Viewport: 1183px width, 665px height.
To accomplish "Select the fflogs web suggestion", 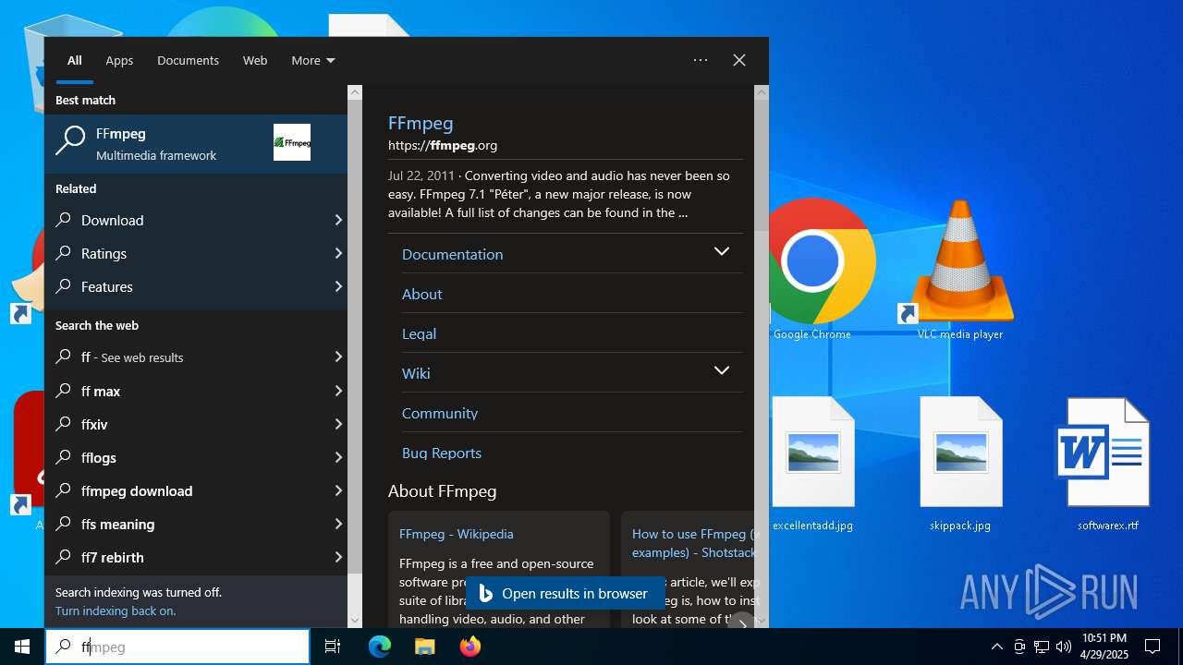I will pyautogui.click(x=196, y=457).
